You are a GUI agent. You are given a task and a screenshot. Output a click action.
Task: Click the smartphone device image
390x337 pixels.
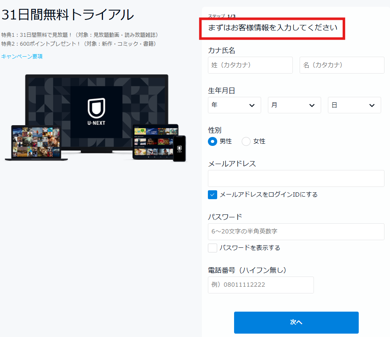(x=179, y=148)
